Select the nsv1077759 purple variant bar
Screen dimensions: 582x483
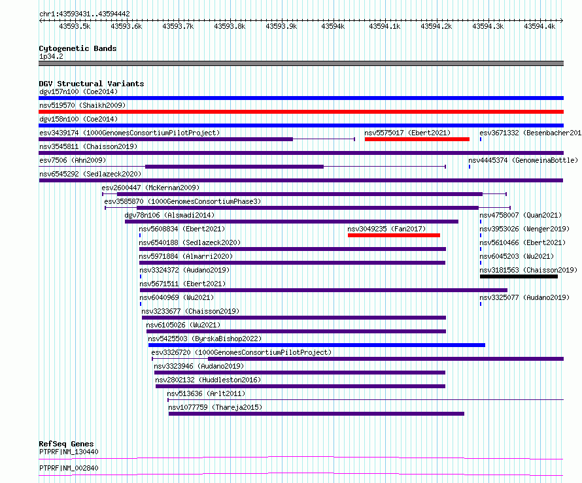tap(317, 414)
